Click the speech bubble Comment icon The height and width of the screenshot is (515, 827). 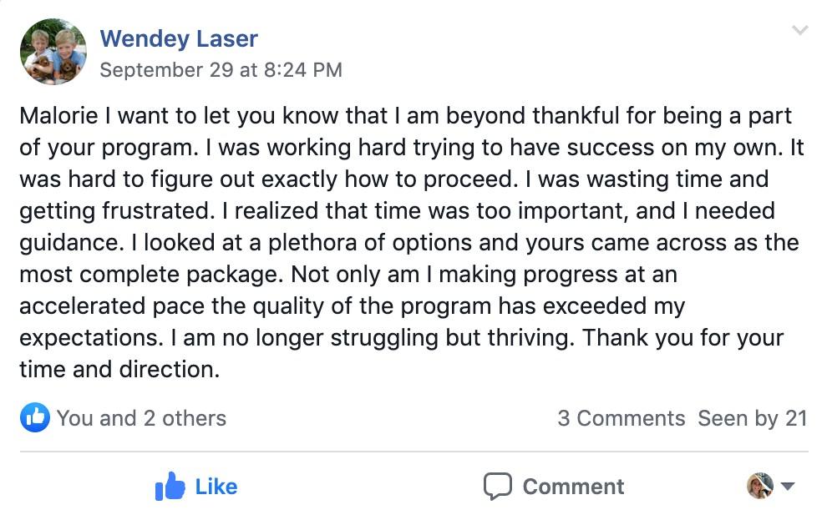498,487
